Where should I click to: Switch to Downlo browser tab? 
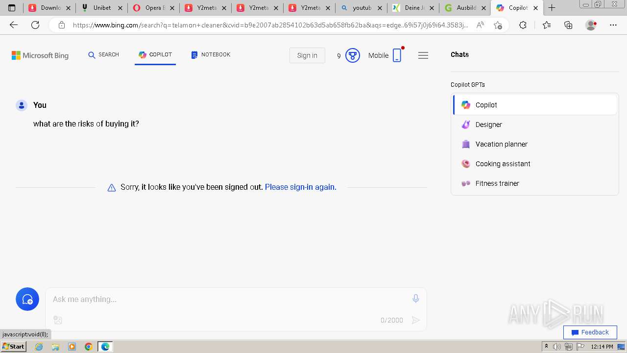(x=50, y=8)
